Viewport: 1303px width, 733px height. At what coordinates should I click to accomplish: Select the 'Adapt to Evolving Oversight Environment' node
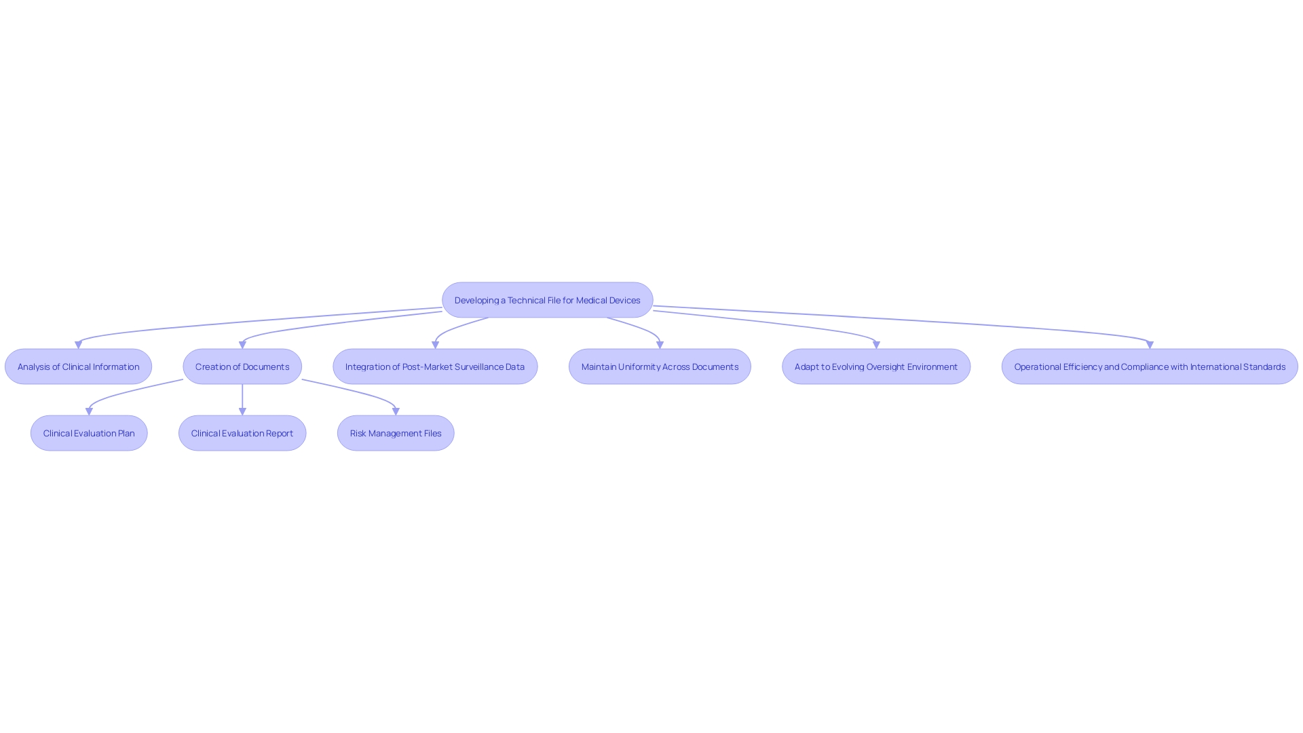pos(876,366)
